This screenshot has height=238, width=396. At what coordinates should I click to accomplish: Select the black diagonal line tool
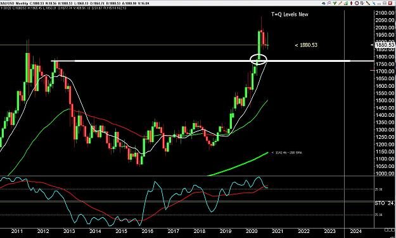click(x=368, y=3)
